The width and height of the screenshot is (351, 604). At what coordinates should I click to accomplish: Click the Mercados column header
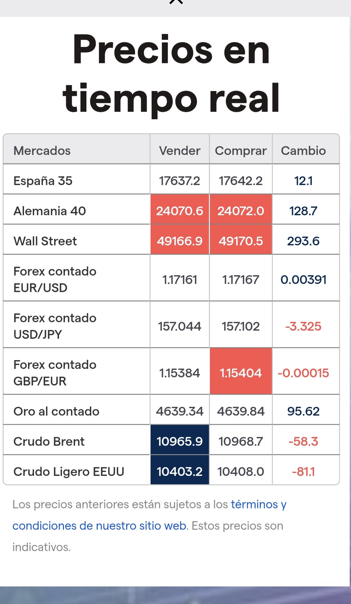[42, 151]
